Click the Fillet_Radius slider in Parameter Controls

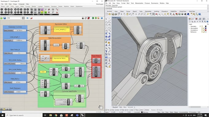[x=15, y=82]
